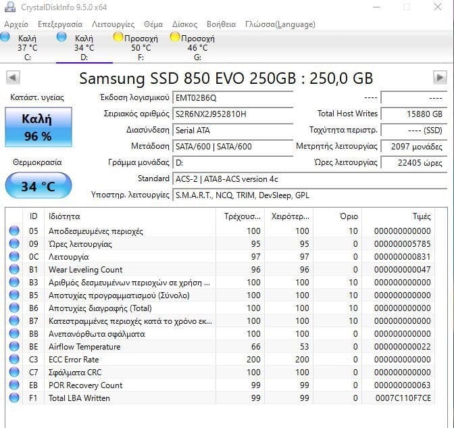Select the C: drive tab at 37 °C
Screen dimensions: 454x428
coord(28,47)
